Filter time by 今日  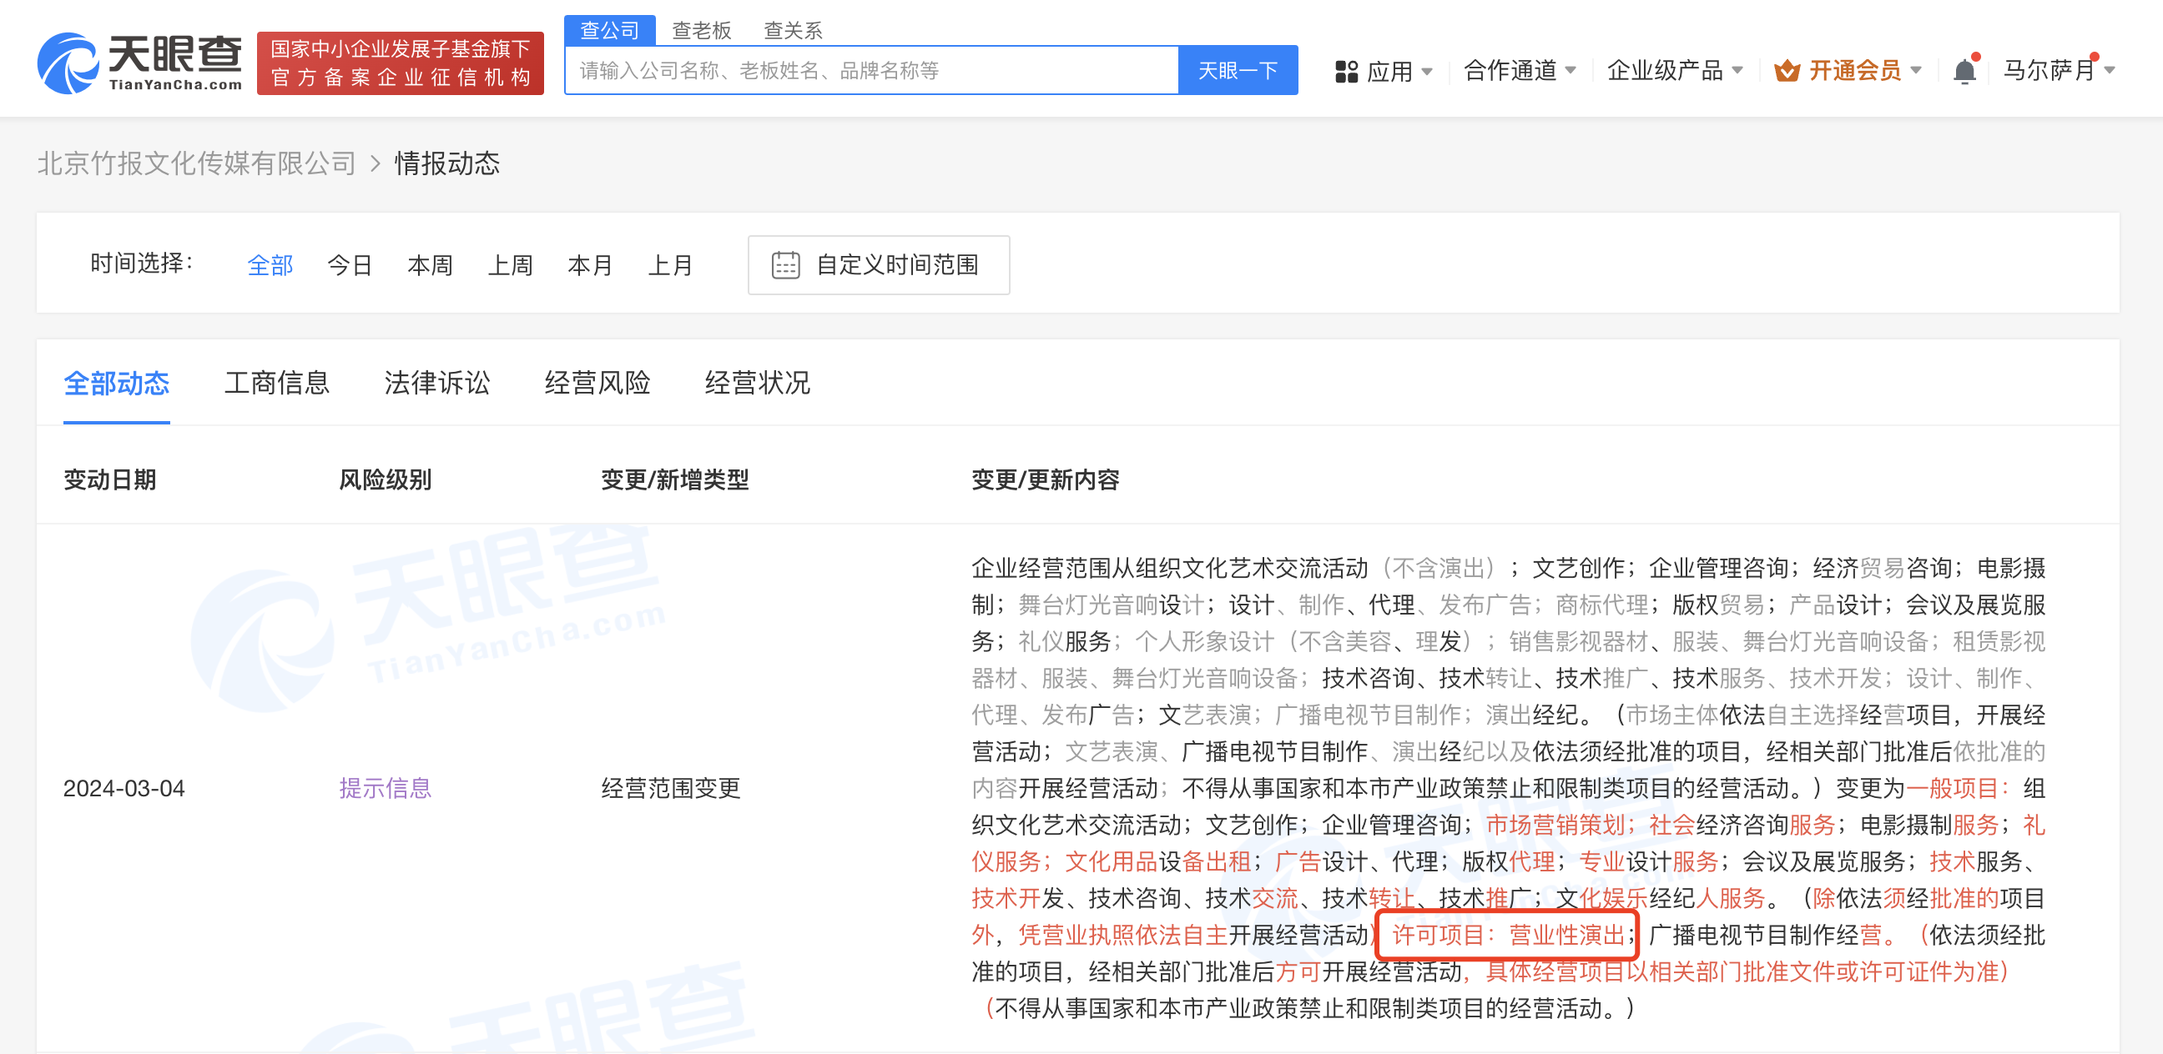pos(350,265)
